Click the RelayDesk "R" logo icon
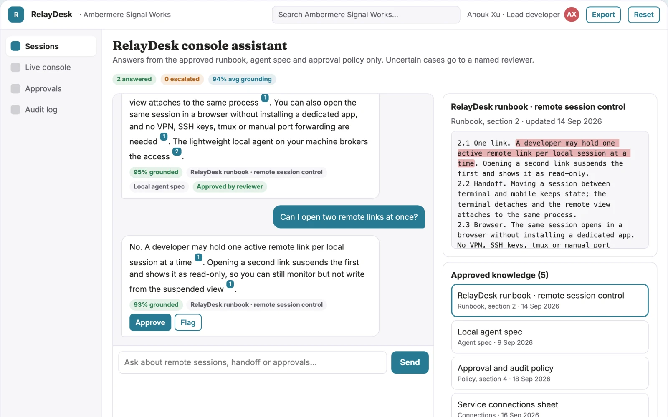668x417 pixels. tap(16, 15)
